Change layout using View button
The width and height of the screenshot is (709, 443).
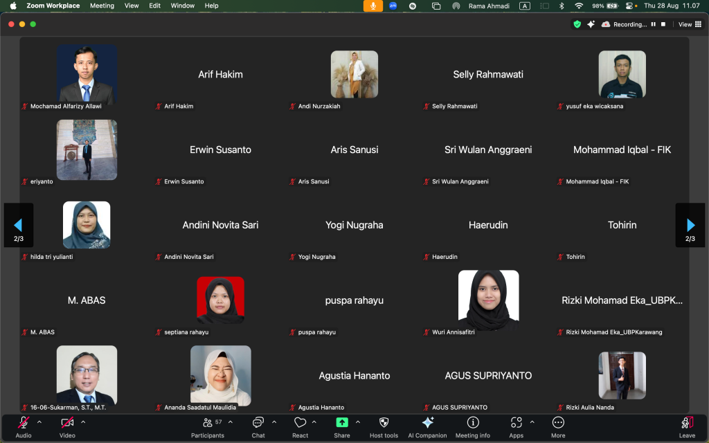click(688, 24)
